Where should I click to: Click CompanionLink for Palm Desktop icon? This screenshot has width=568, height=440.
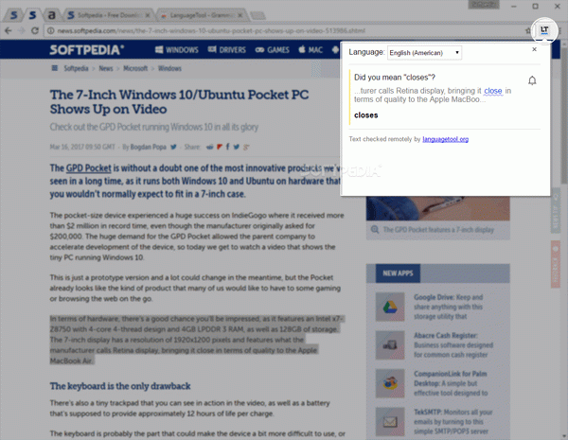click(390, 383)
